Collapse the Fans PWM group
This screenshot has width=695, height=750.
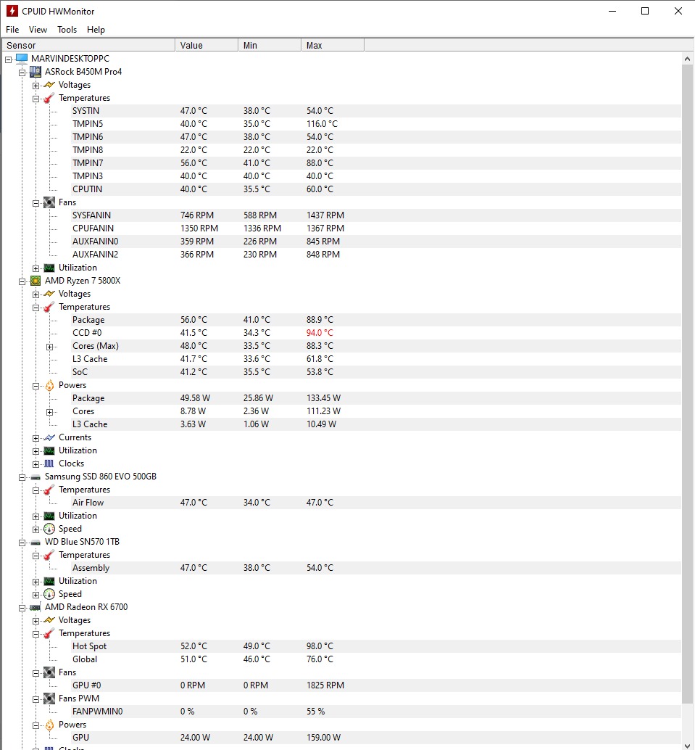(36, 699)
